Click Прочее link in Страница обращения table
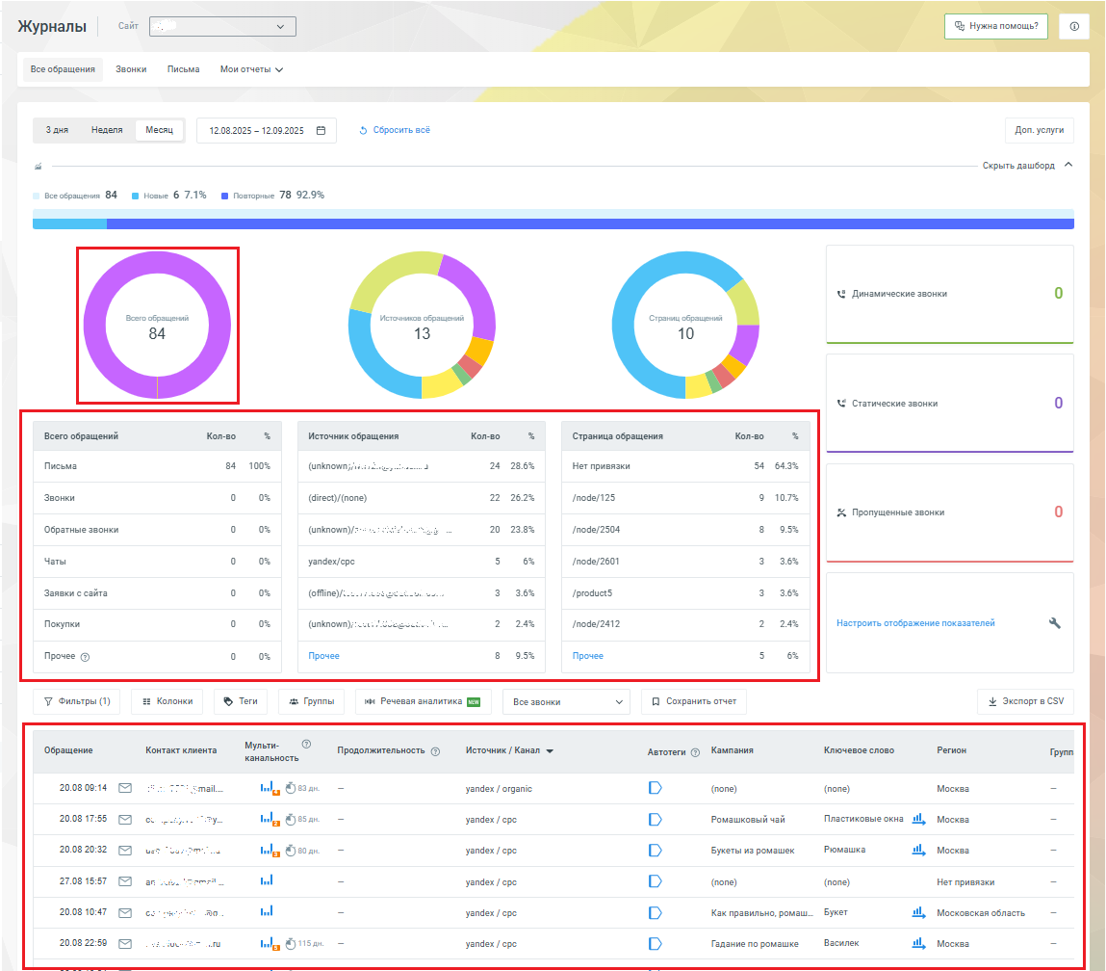This screenshot has height=971, width=1106. (x=587, y=656)
